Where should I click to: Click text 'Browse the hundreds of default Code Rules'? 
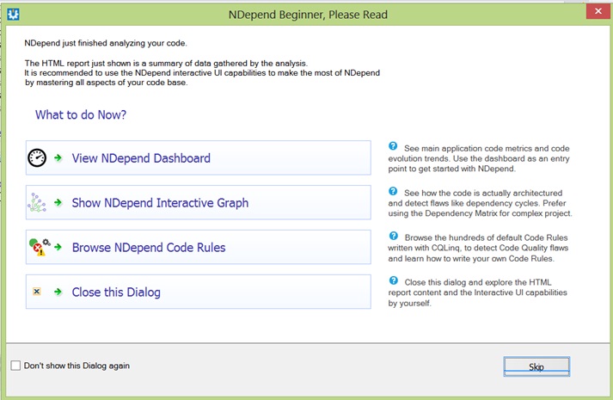(x=486, y=237)
